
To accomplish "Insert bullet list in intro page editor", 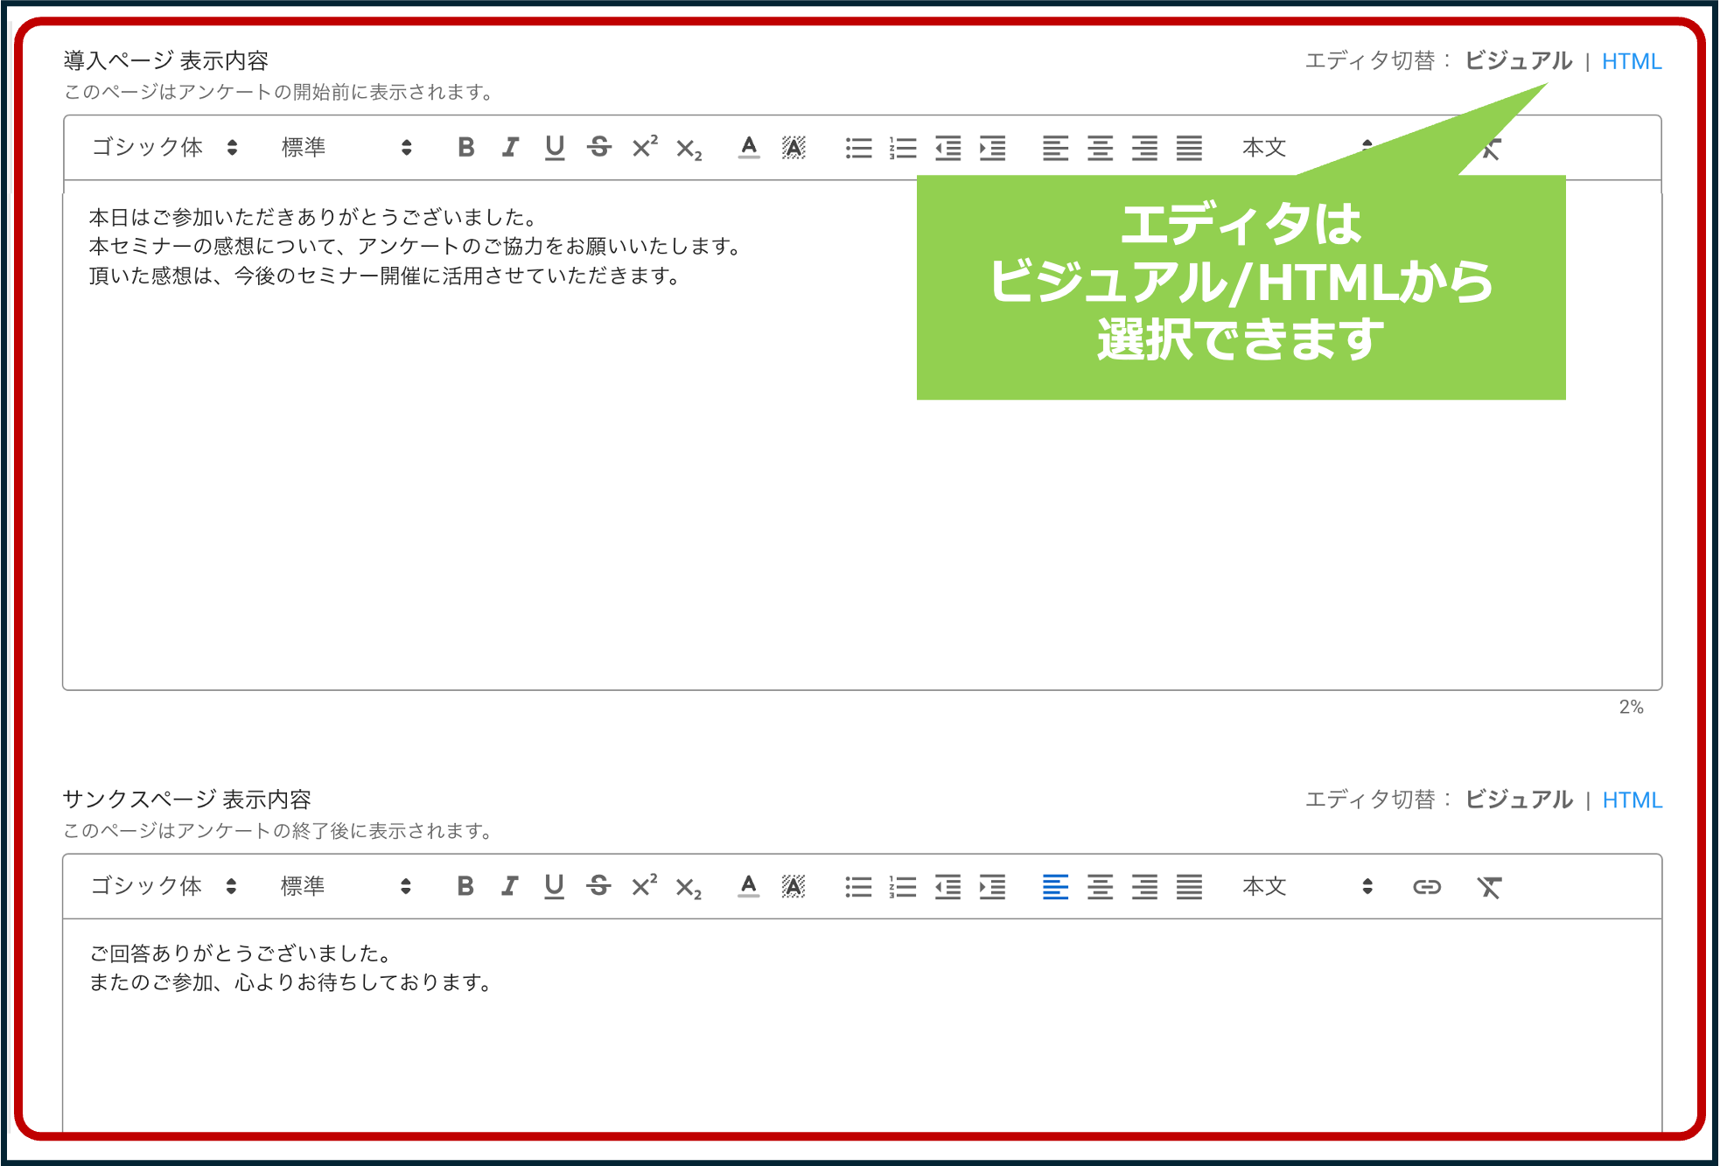I will pos(858,148).
